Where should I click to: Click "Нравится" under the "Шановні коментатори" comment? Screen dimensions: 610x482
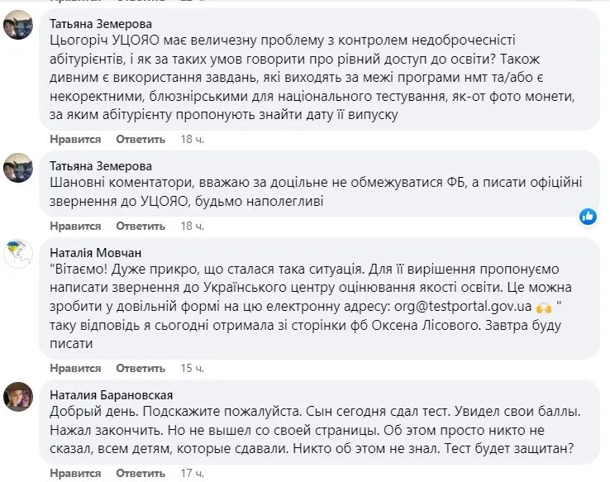[x=75, y=226]
